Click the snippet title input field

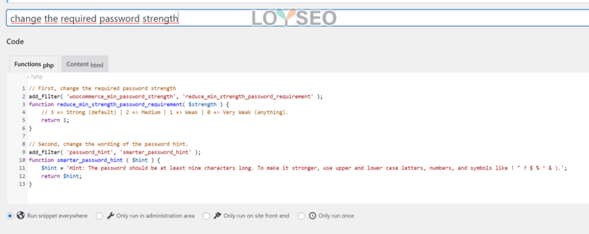[x=297, y=18]
